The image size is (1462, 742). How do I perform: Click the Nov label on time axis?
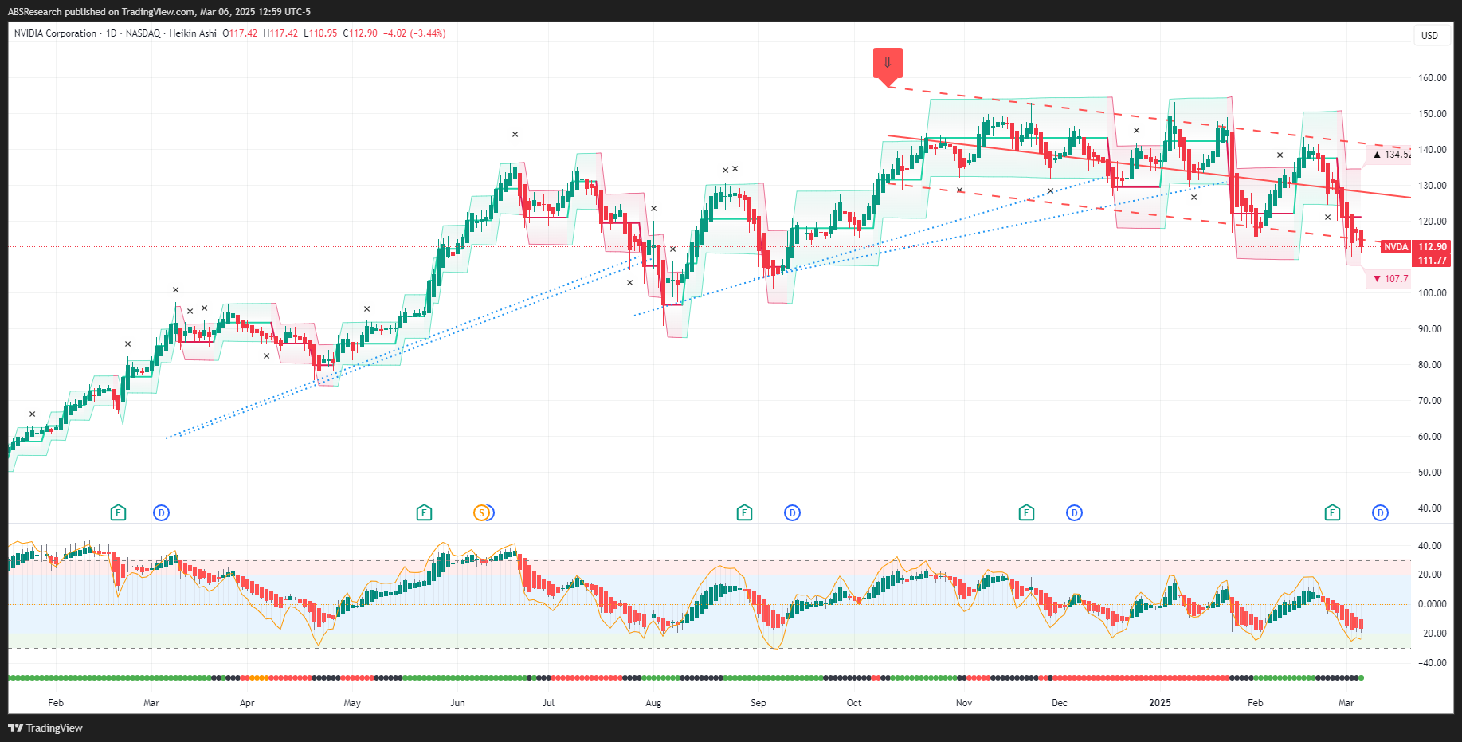click(x=964, y=703)
